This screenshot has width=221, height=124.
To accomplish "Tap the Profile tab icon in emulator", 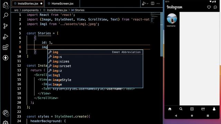I will [214, 109].
